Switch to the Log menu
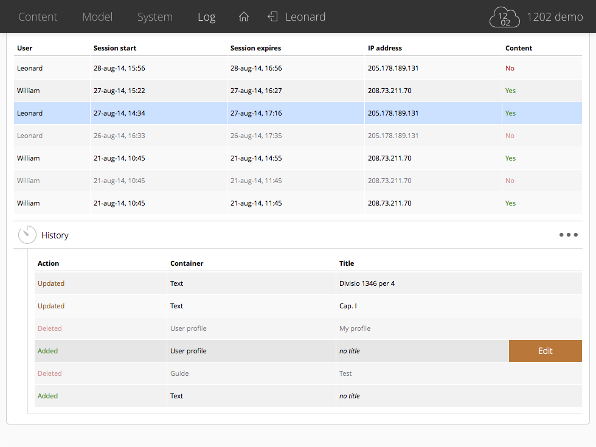This screenshot has width=596, height=447. tap(207, 17)
